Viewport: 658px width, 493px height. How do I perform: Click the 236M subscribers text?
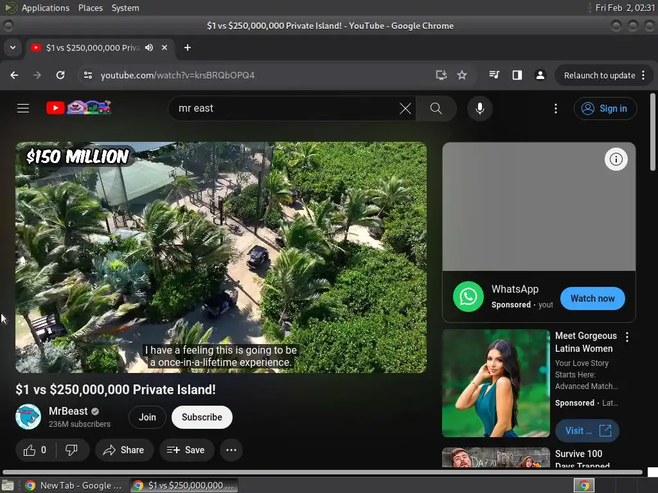79,424
